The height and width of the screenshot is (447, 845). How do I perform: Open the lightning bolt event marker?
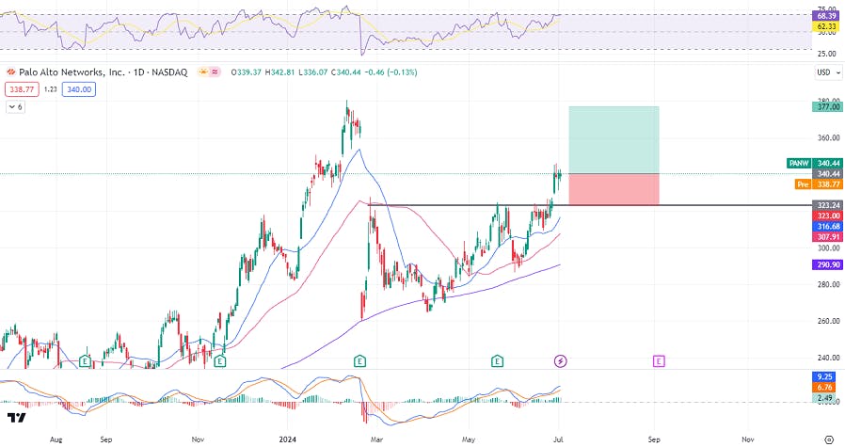click(x=561, y=360)
